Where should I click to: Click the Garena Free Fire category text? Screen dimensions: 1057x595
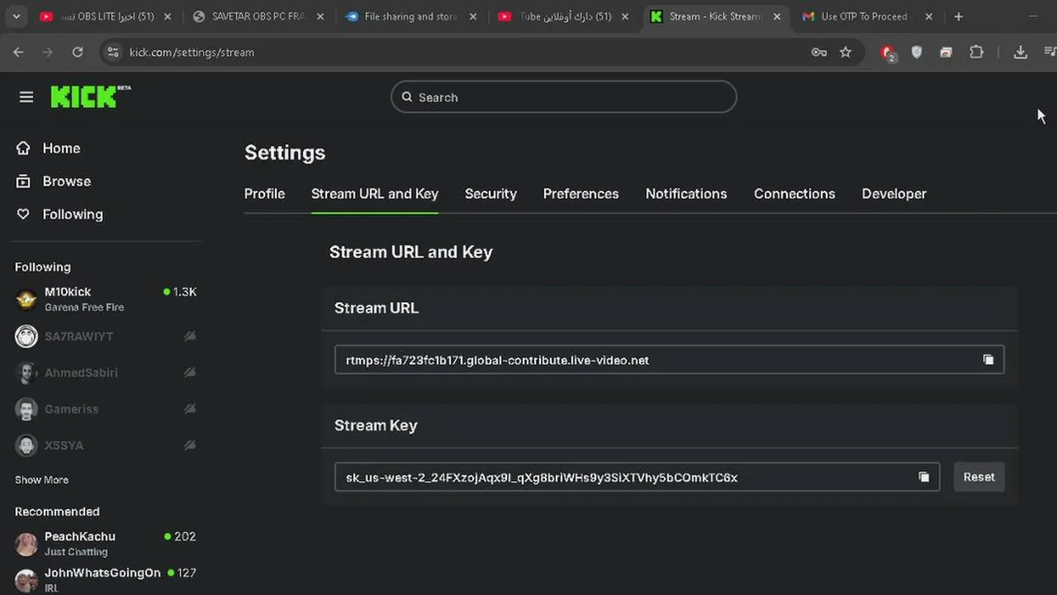point(84,307)
